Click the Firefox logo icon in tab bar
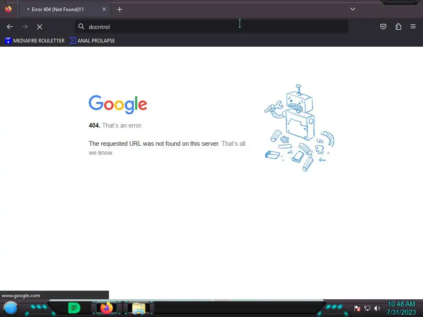The width and height of the screenshot is (423, 317). coord(8,9)
